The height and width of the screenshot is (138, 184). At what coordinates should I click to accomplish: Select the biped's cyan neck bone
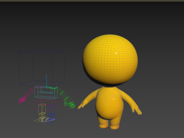(x=46, y=81)
